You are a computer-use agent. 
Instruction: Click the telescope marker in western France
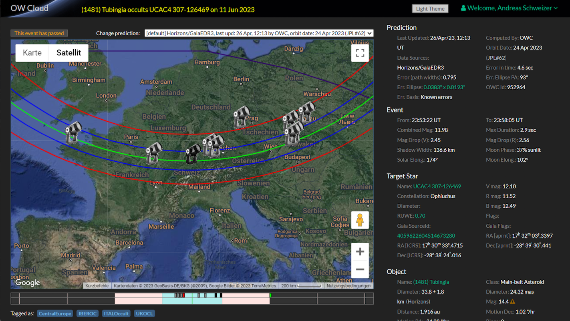73,132
